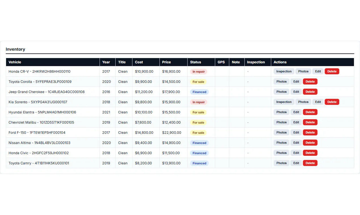Delete the Honda CR-V vehicle
This screenshot has width=360, height=215.
(x=332, y=71)
